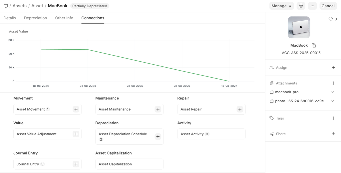
Task: Add a new attachment with plus icon
Action: pyautogui.click(x=333, y=83)
